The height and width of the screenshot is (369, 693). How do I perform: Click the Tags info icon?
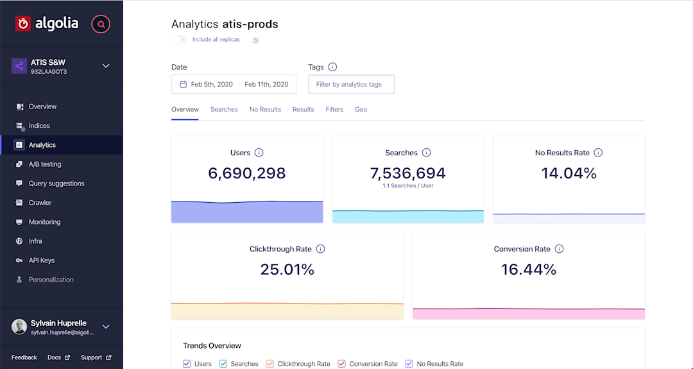[332, 67]
